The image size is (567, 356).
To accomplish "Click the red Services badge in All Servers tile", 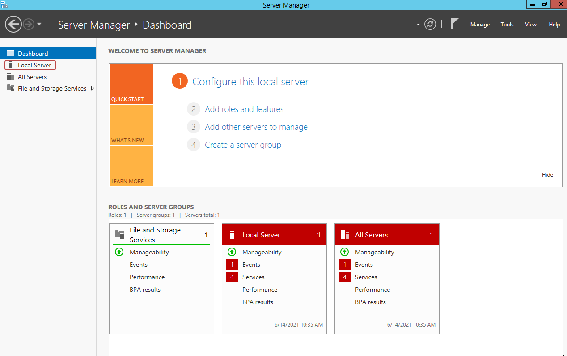I will click(x=345, y=277).
